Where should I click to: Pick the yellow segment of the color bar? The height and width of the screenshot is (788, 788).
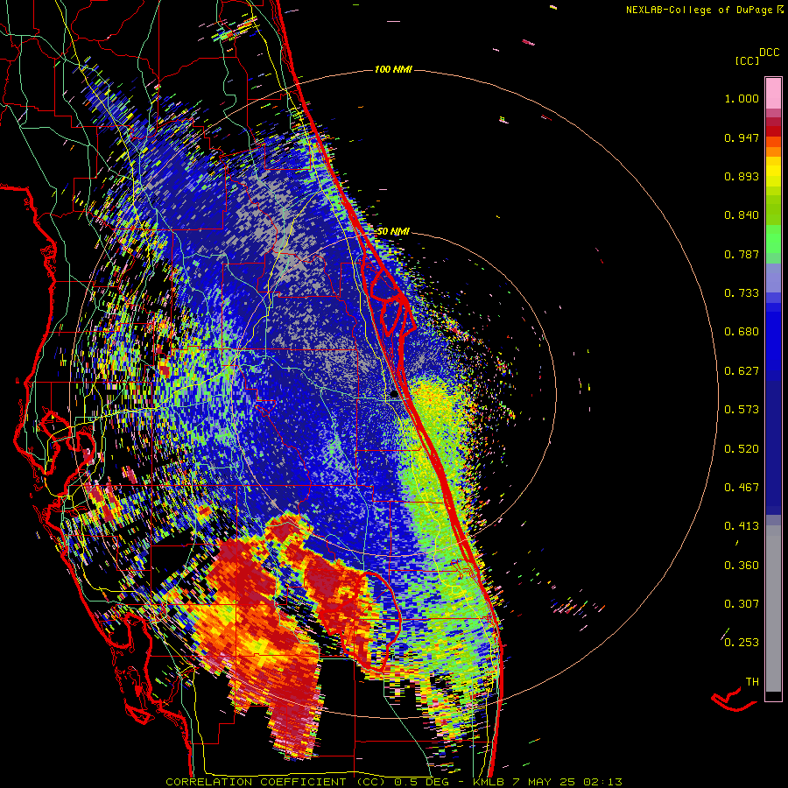tap(773, 172)
